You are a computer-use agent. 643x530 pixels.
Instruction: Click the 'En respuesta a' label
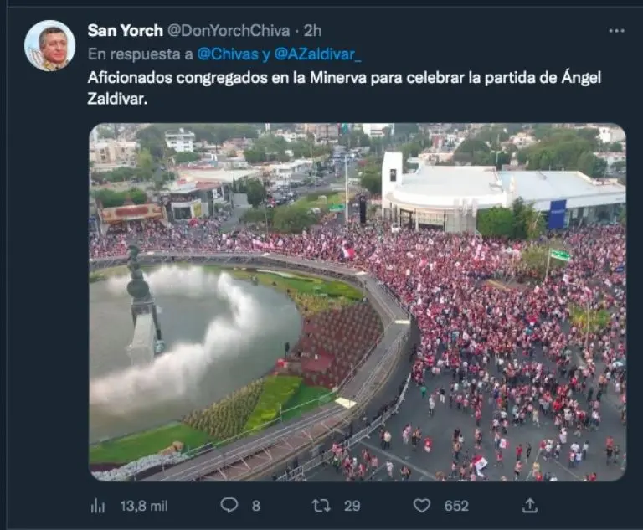pyautogui.click(x=141, y=54)
